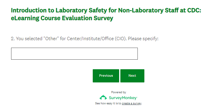Focus the "Please specify" text box
This screenshot has width=208, height=110.
(74, 54)
